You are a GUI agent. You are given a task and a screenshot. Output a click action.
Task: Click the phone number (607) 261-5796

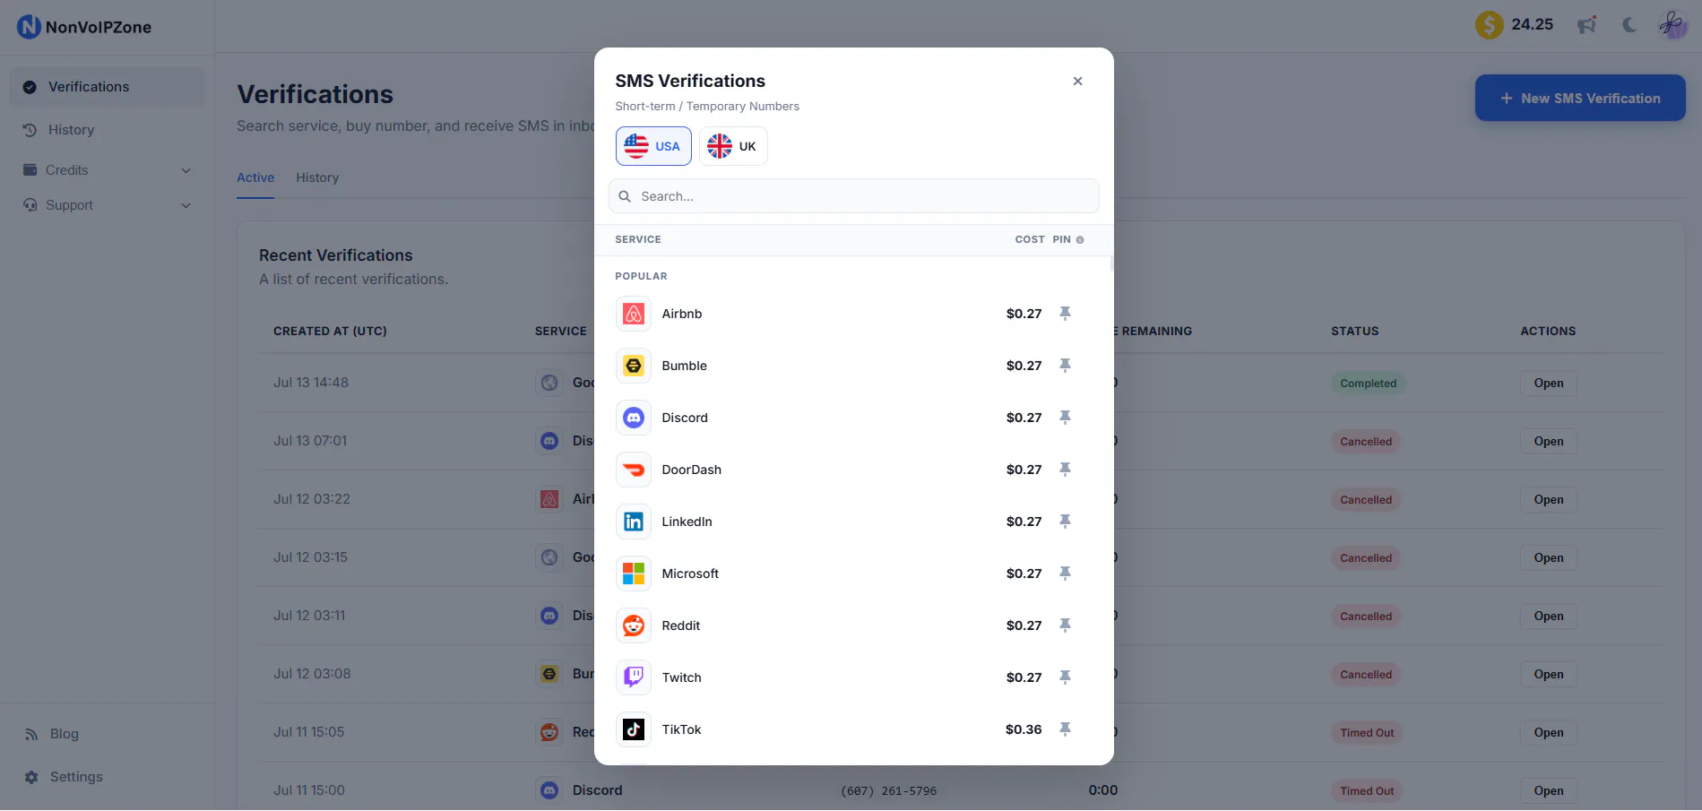(888, 791)
